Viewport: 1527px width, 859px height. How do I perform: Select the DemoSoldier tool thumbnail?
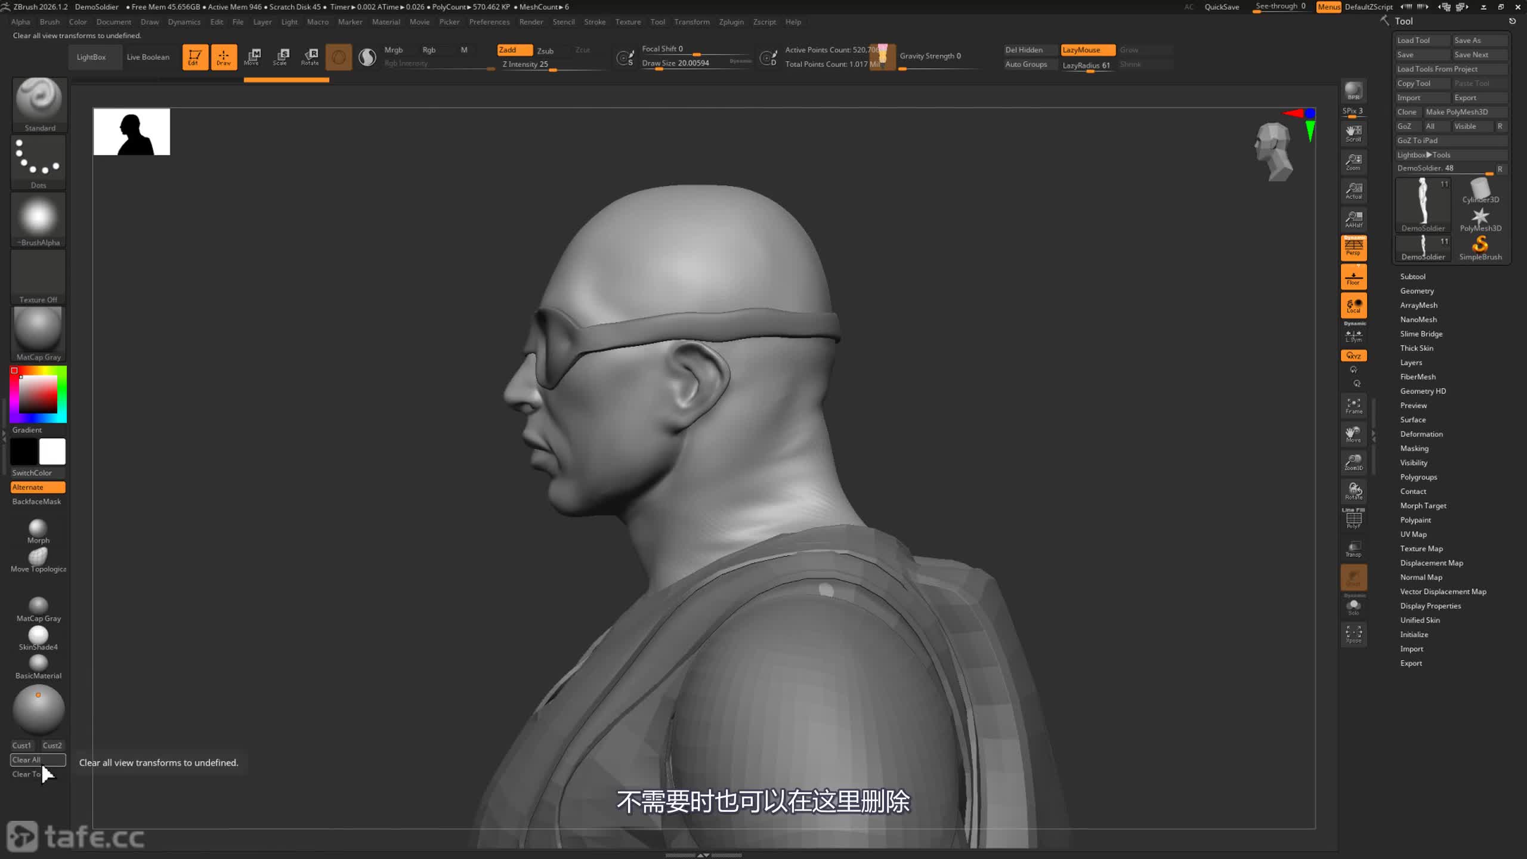click(1423, 205)
